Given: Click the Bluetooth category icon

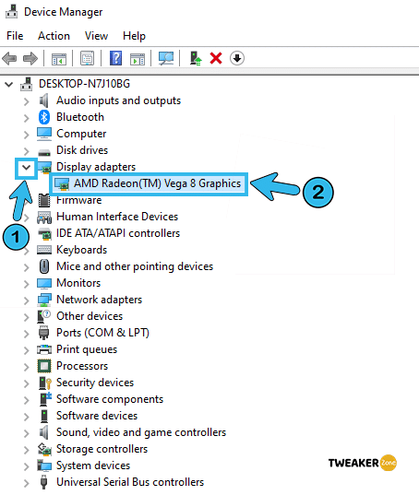Looking at the screenshot, I should pyautogui.click(x=44, y=117).
